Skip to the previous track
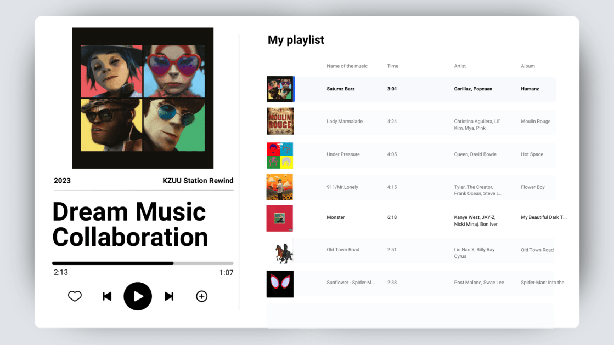The width and height of the screenshot is (614, 345). (107, 296)
